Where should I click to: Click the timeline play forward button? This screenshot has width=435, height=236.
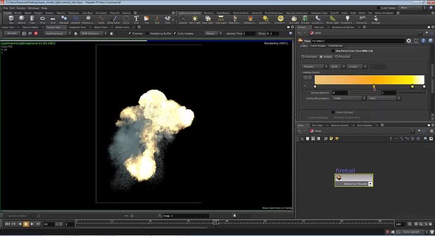tap(32, 224)
